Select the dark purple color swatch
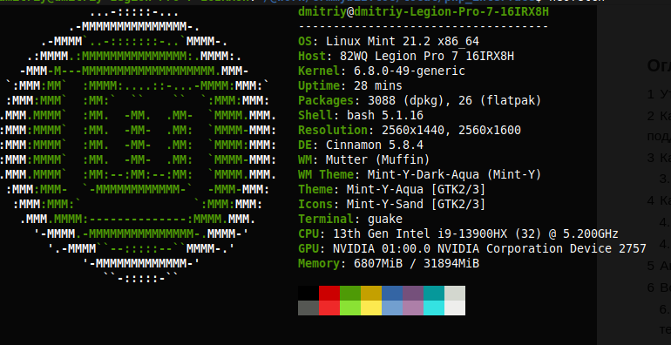 tap(413, 294)
